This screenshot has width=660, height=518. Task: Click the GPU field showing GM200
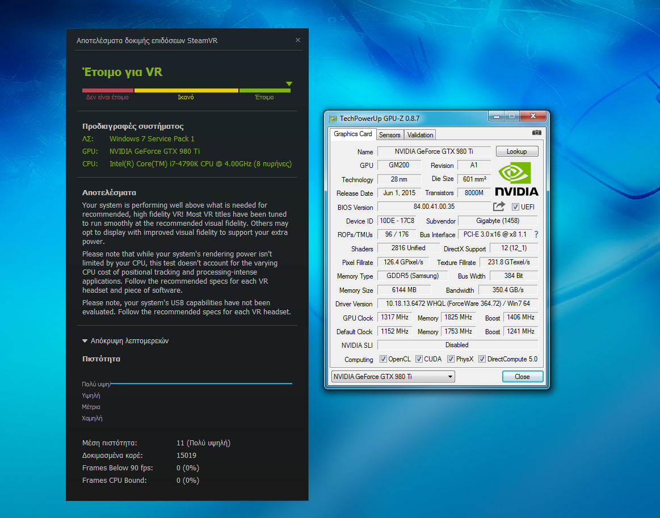[399, 165]
